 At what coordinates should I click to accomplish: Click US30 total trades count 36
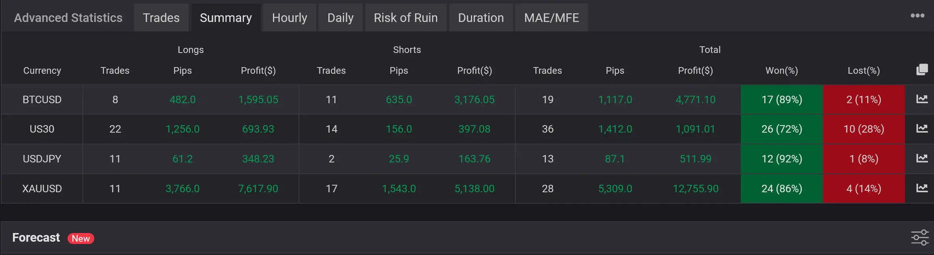point(548,129)
